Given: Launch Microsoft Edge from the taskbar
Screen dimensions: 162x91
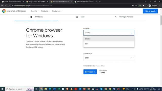Looking at the screenshot, I should (50, 89).
